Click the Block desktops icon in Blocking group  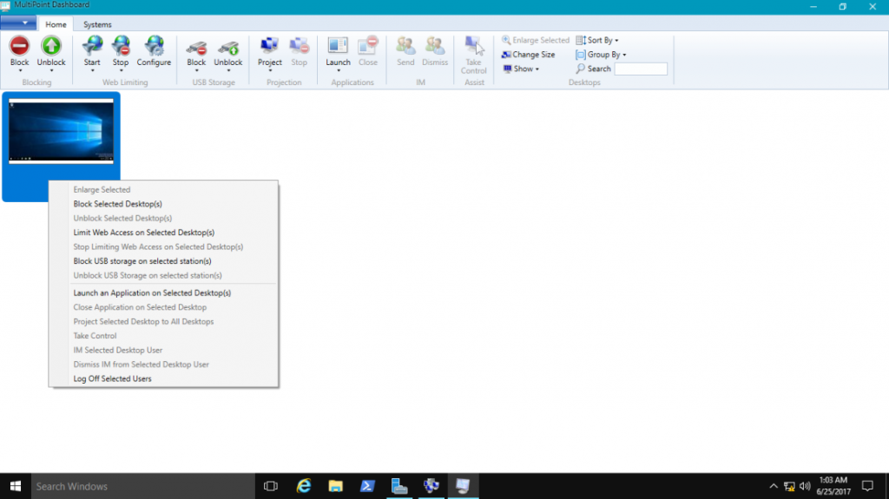point(19,47)
